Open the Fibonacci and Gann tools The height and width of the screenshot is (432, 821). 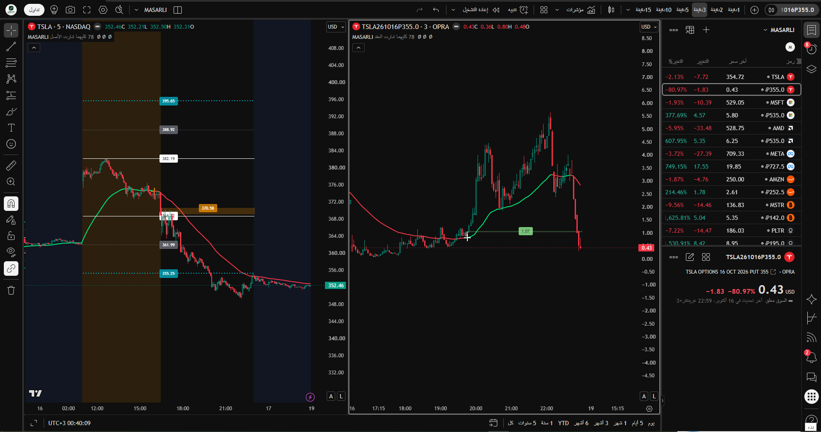tap(11, 63)
